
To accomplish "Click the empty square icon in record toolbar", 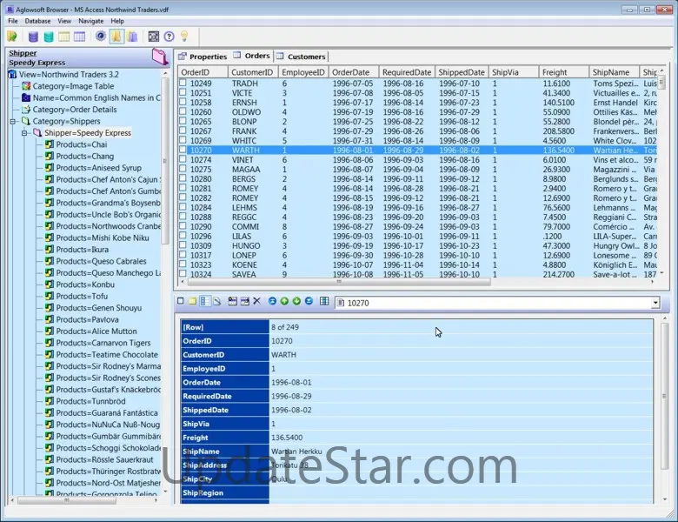I will [x=181, y=301].
